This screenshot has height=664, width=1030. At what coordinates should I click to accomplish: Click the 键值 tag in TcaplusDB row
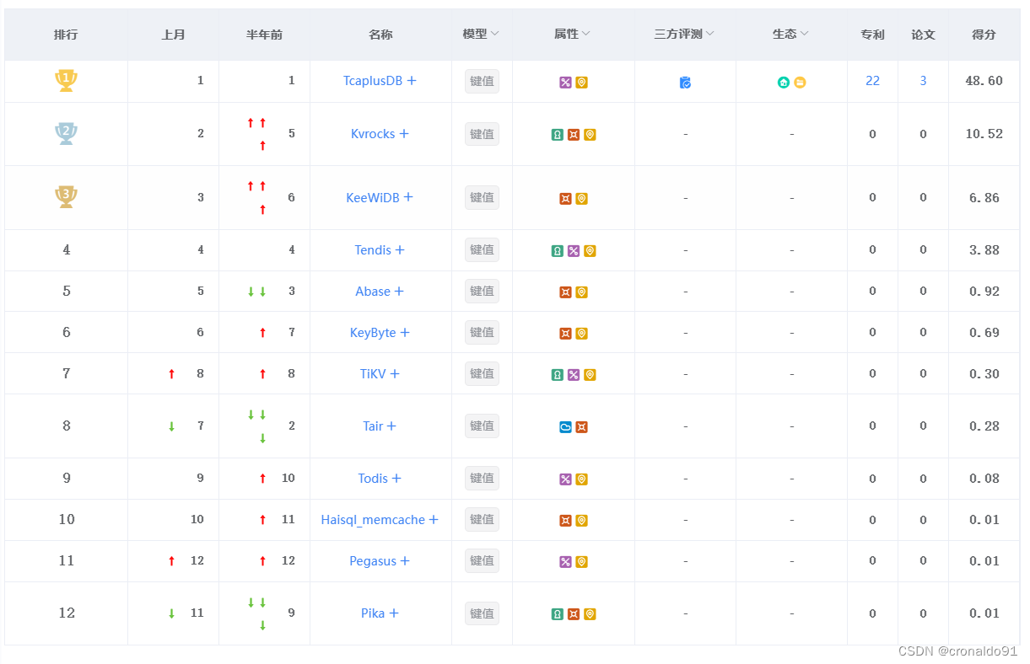[x=482, y=82]
